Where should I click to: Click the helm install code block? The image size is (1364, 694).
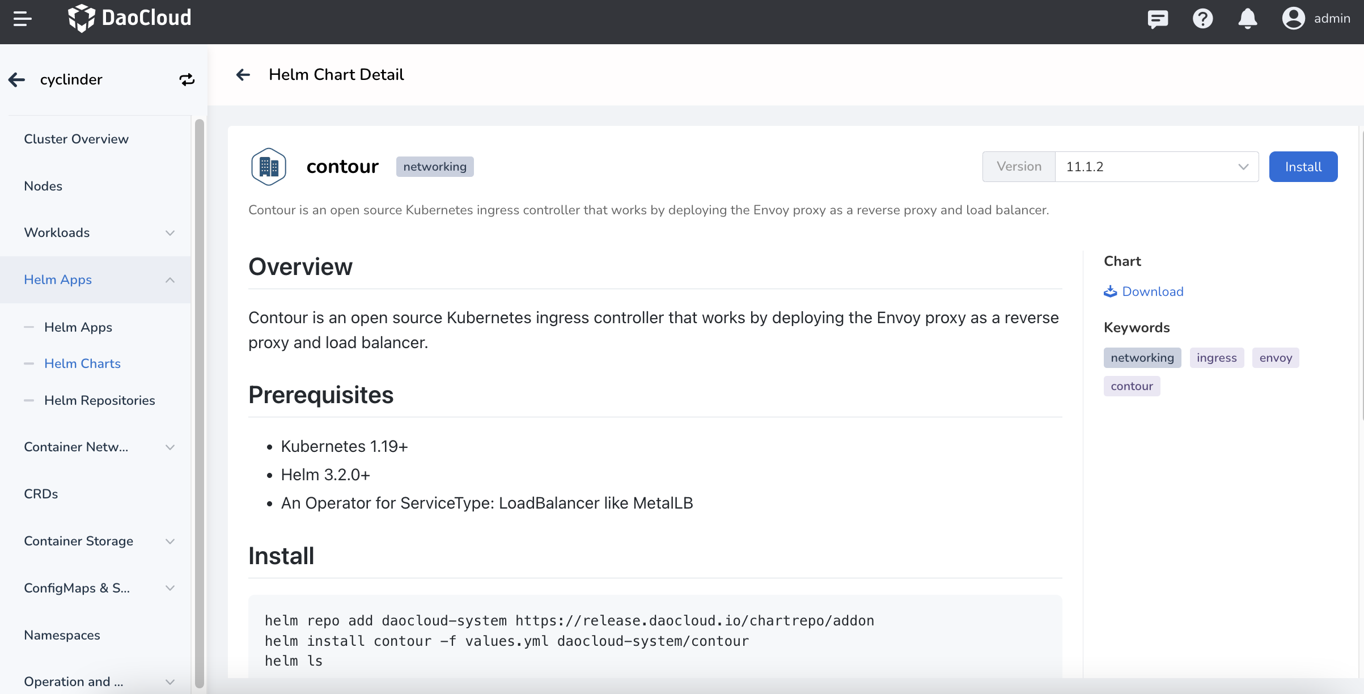[x=655, y=637]
